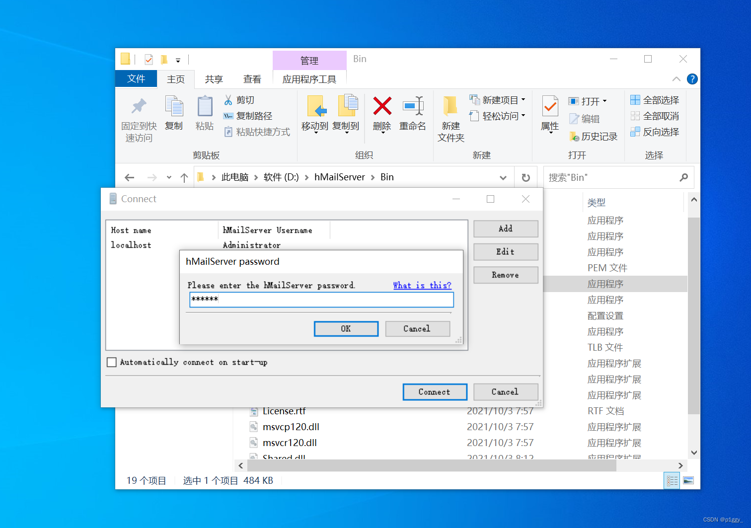Click the Help question mark icon
The image size is (751, 528).
click(x=692, y=79)
